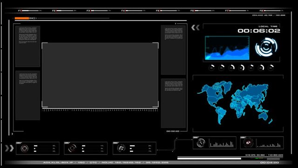This screenshot has height=168, width=298.
Task: Click the 00:04:20 timecode in status bar
Action: pos(270,162)
